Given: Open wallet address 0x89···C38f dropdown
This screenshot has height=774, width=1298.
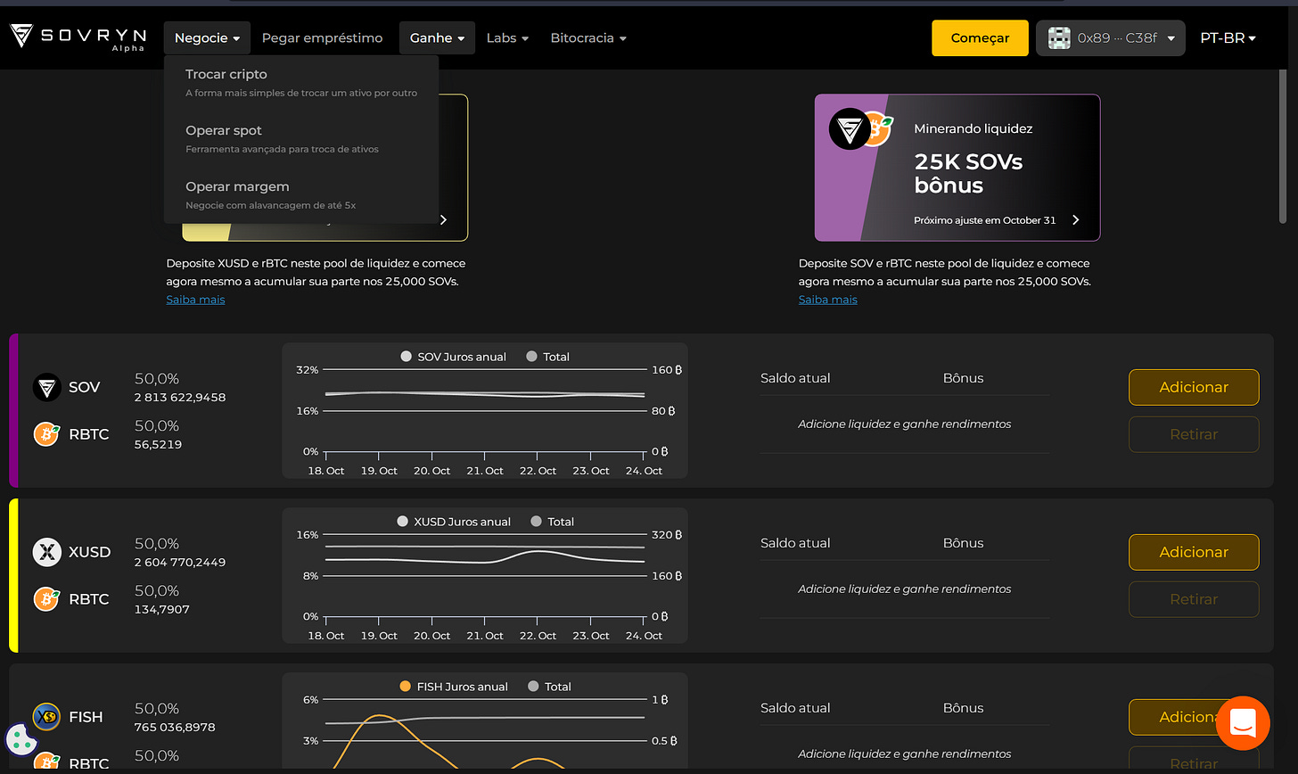Looking at the screenshot, I should pos(1111,38).
